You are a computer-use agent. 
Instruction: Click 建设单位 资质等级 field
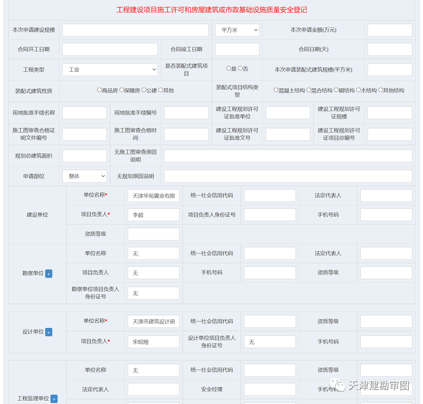pyautogui.click(x=154, y=234)
